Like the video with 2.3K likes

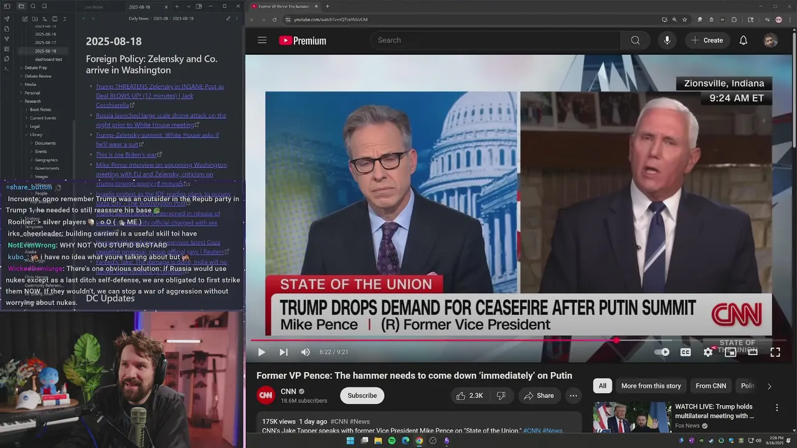[469, 396]
